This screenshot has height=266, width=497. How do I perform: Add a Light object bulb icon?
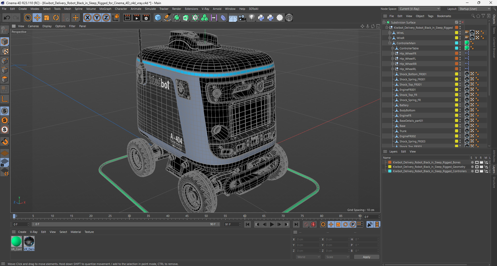[x=251, y=18]
